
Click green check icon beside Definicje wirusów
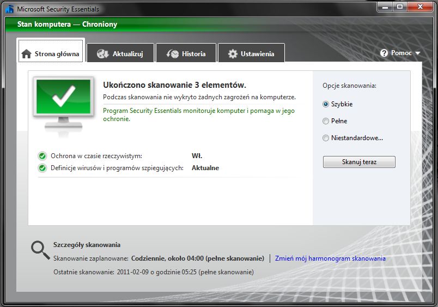pos(42,168)
